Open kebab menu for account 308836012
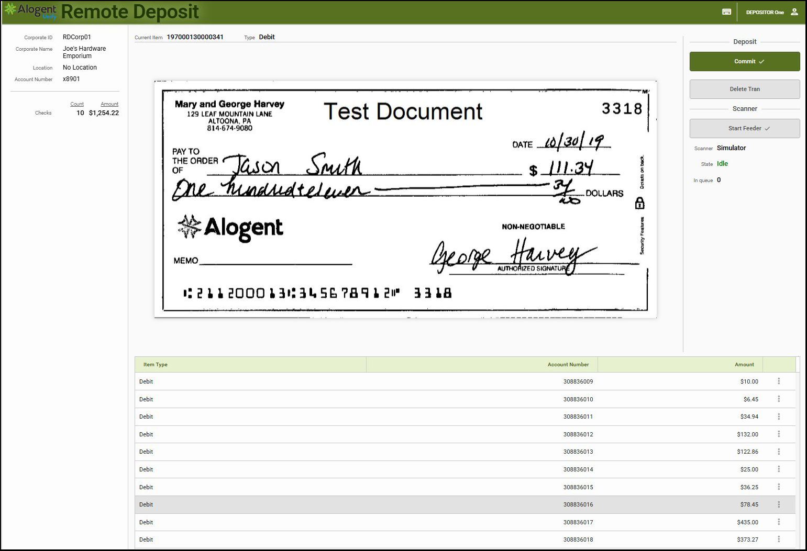807x551 pixels. click(779, 434)
